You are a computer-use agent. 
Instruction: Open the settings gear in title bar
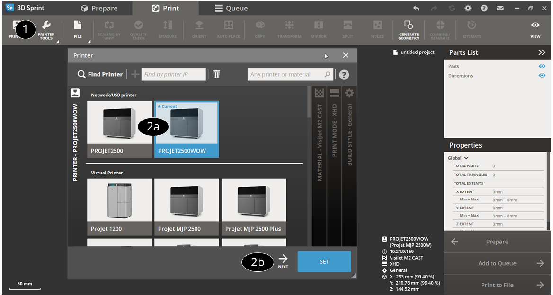[468, 8]
